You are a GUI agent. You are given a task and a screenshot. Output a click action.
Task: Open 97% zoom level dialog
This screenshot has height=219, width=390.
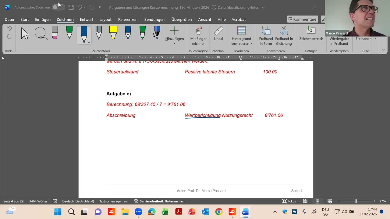click(x=382, y=201)
